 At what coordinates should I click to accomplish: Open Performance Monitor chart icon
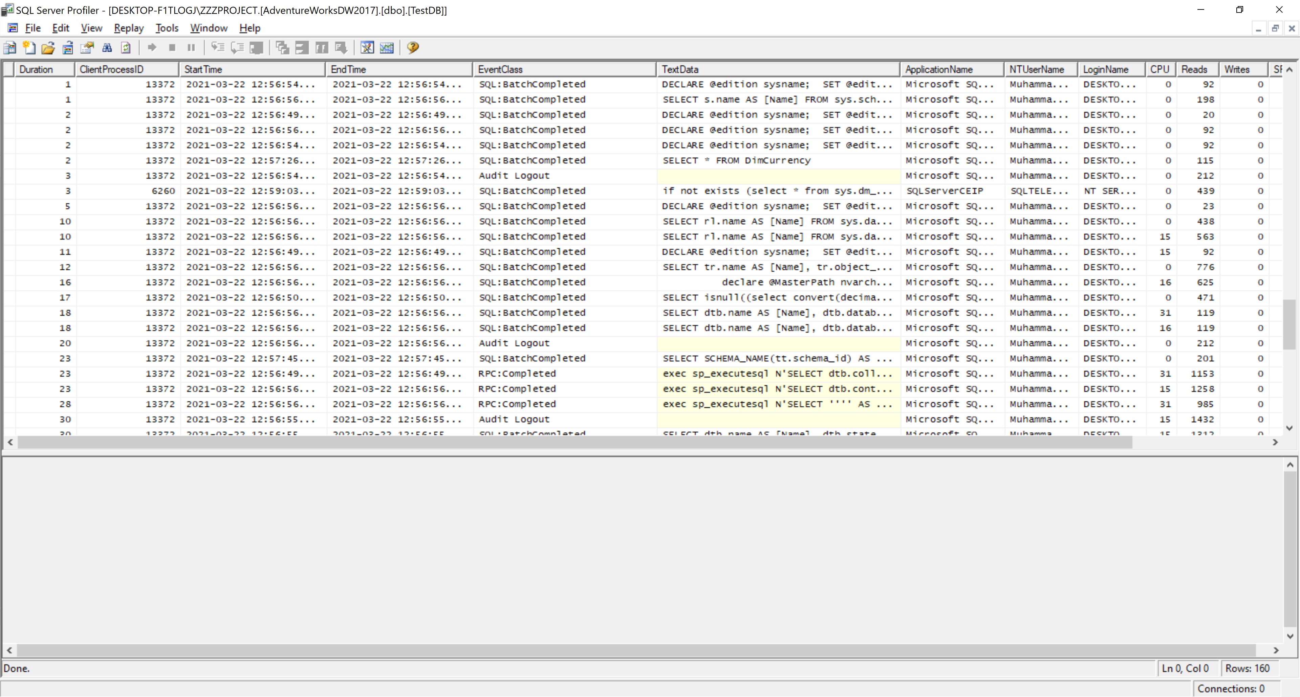[387, 48]
